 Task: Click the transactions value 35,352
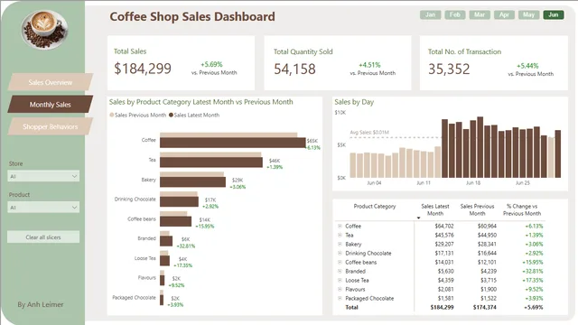(449, 69)
